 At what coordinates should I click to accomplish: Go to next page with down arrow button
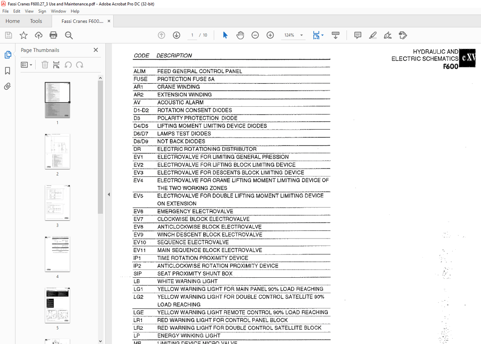[176, 35]
